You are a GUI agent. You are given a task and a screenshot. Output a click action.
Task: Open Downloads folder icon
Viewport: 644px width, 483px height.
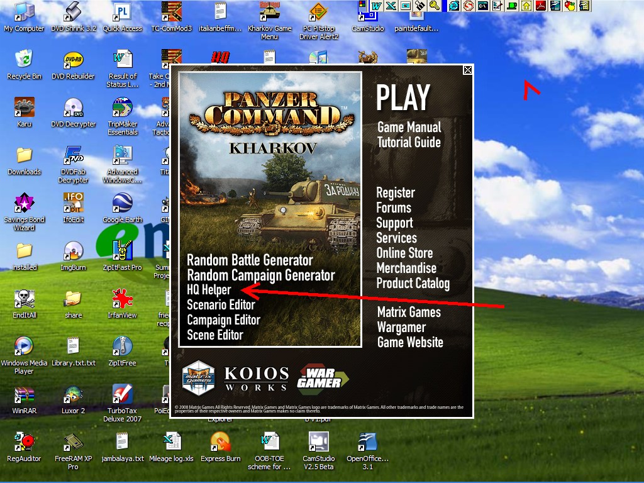[24, 160]
